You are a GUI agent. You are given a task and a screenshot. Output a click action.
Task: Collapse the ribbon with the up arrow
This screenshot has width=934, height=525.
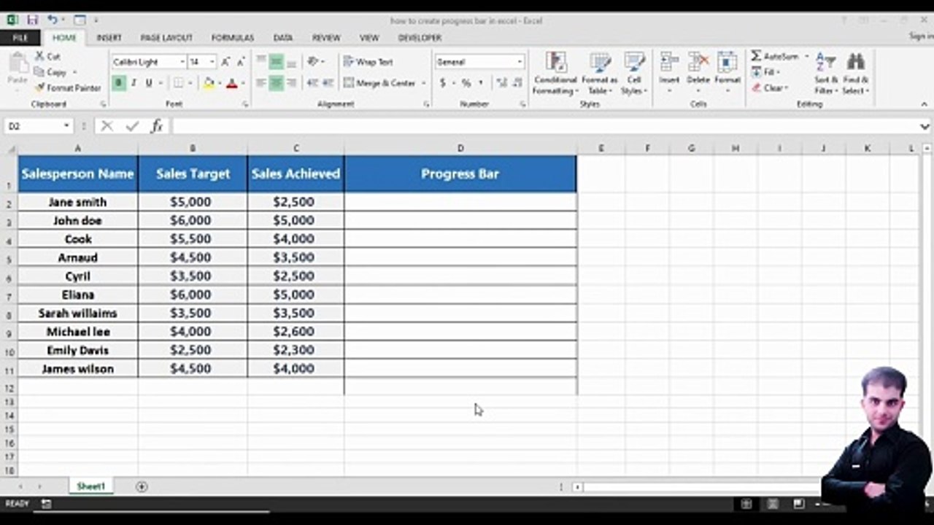coord(924,104)
